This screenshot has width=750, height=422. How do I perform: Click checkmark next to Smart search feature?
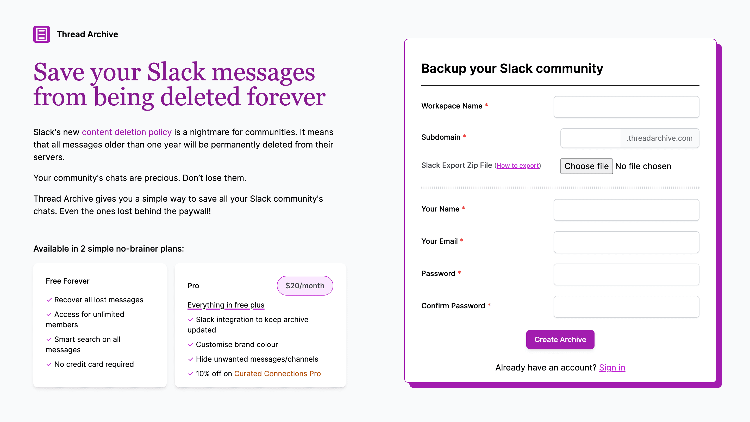[x=49, y=340]
